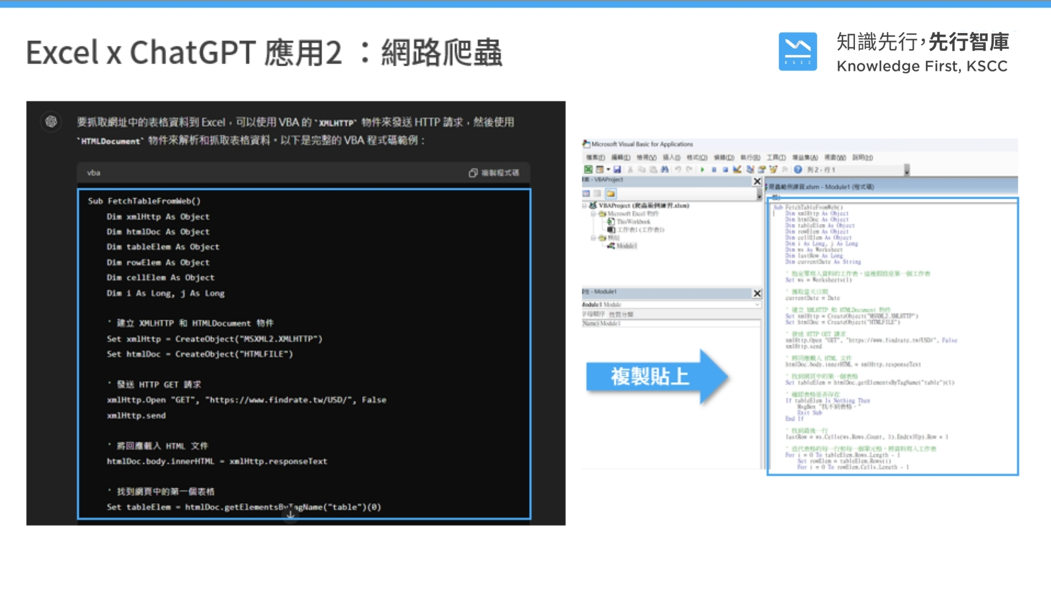1051x592 pixels.
Task: Run the macro with the green play icon
Action: pos(703,169)
